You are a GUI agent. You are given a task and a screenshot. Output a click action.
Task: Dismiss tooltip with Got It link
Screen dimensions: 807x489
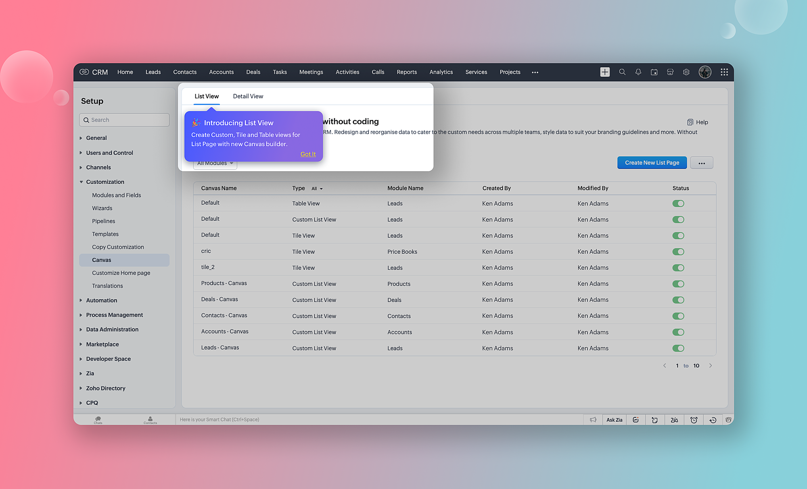click(308, 154)
